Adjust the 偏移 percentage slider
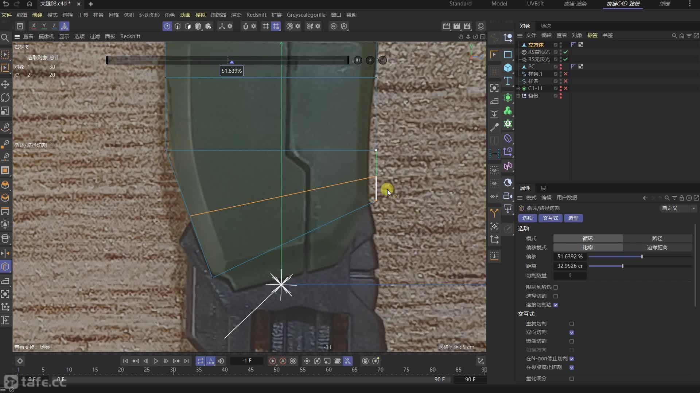Viewport: 700px width, 393px height. [642, 257]
